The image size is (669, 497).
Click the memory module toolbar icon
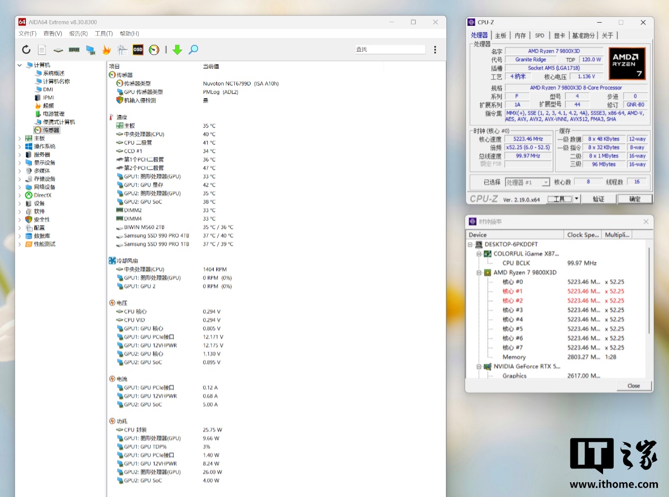click(x=74, y=50)
